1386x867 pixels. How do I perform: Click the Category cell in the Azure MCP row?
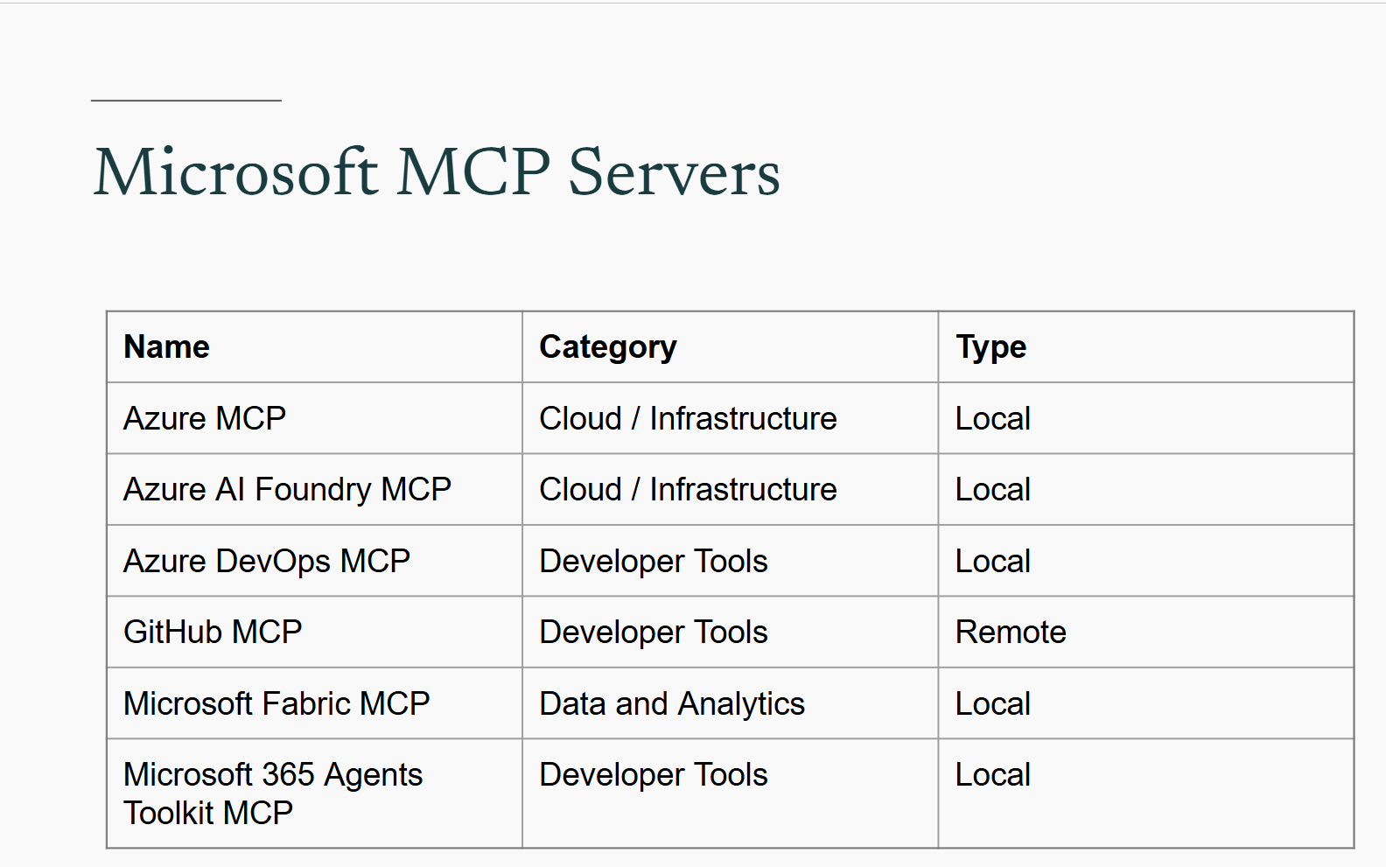click(688, 418)
